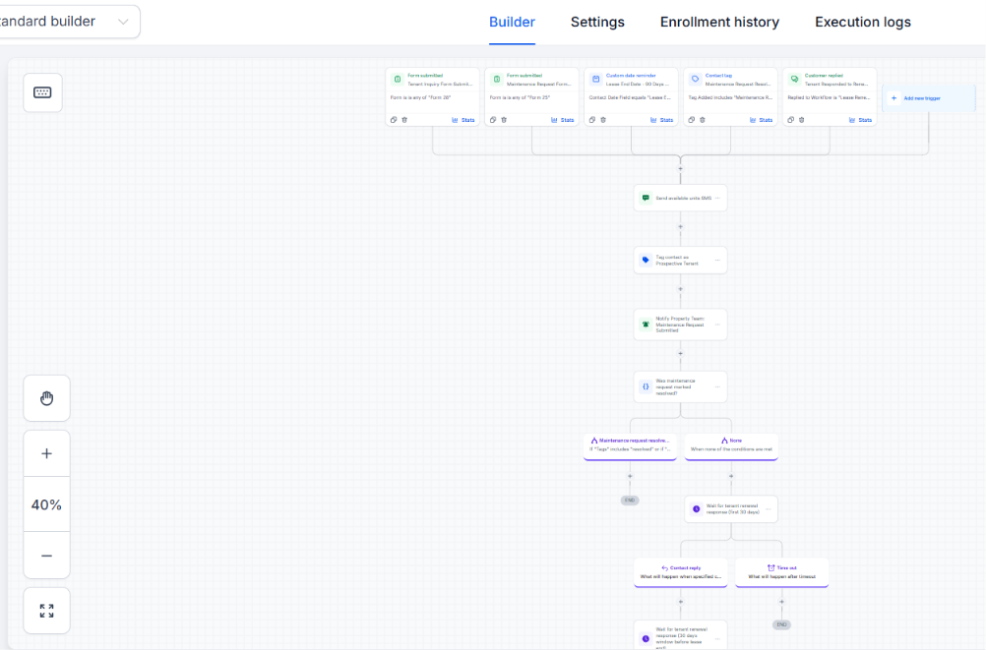The width and height of the screenshot is (986, 650).
Task: Select the Maintenance request resolved branch
Action: coord(630,446)
